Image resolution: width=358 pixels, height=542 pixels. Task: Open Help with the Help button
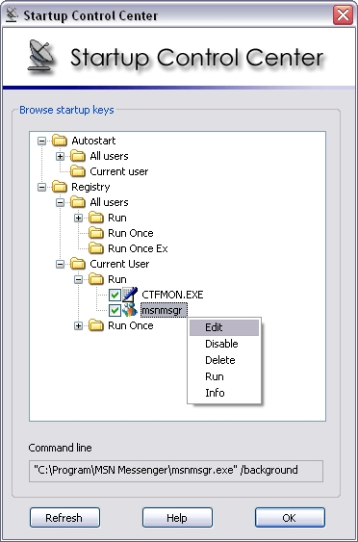pos(177,518)
